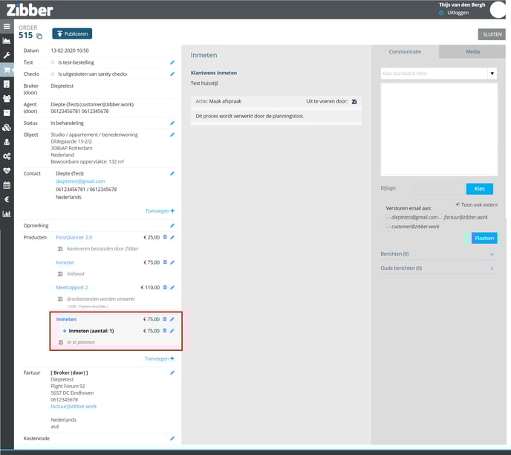Screen dimensions: 511x455
Task: Edit the Meetrapport 2 product with the pencil
Action: click(172, 287)
